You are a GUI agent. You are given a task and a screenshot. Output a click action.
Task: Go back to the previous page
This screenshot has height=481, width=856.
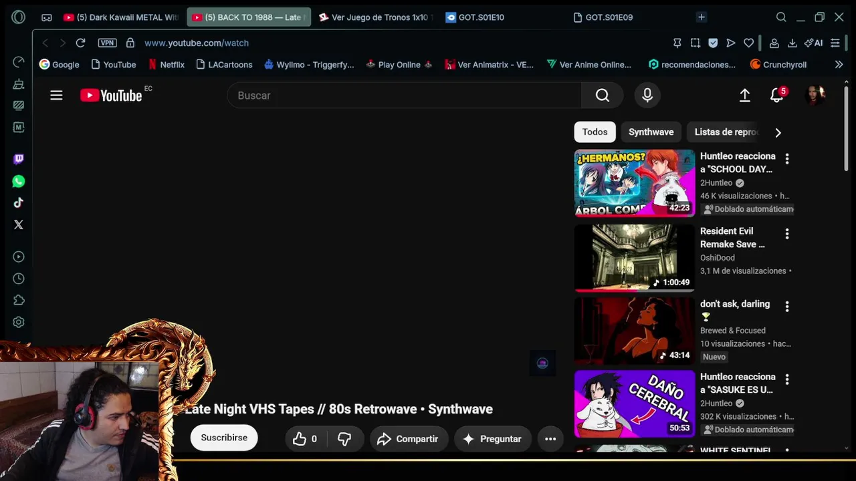45,43
